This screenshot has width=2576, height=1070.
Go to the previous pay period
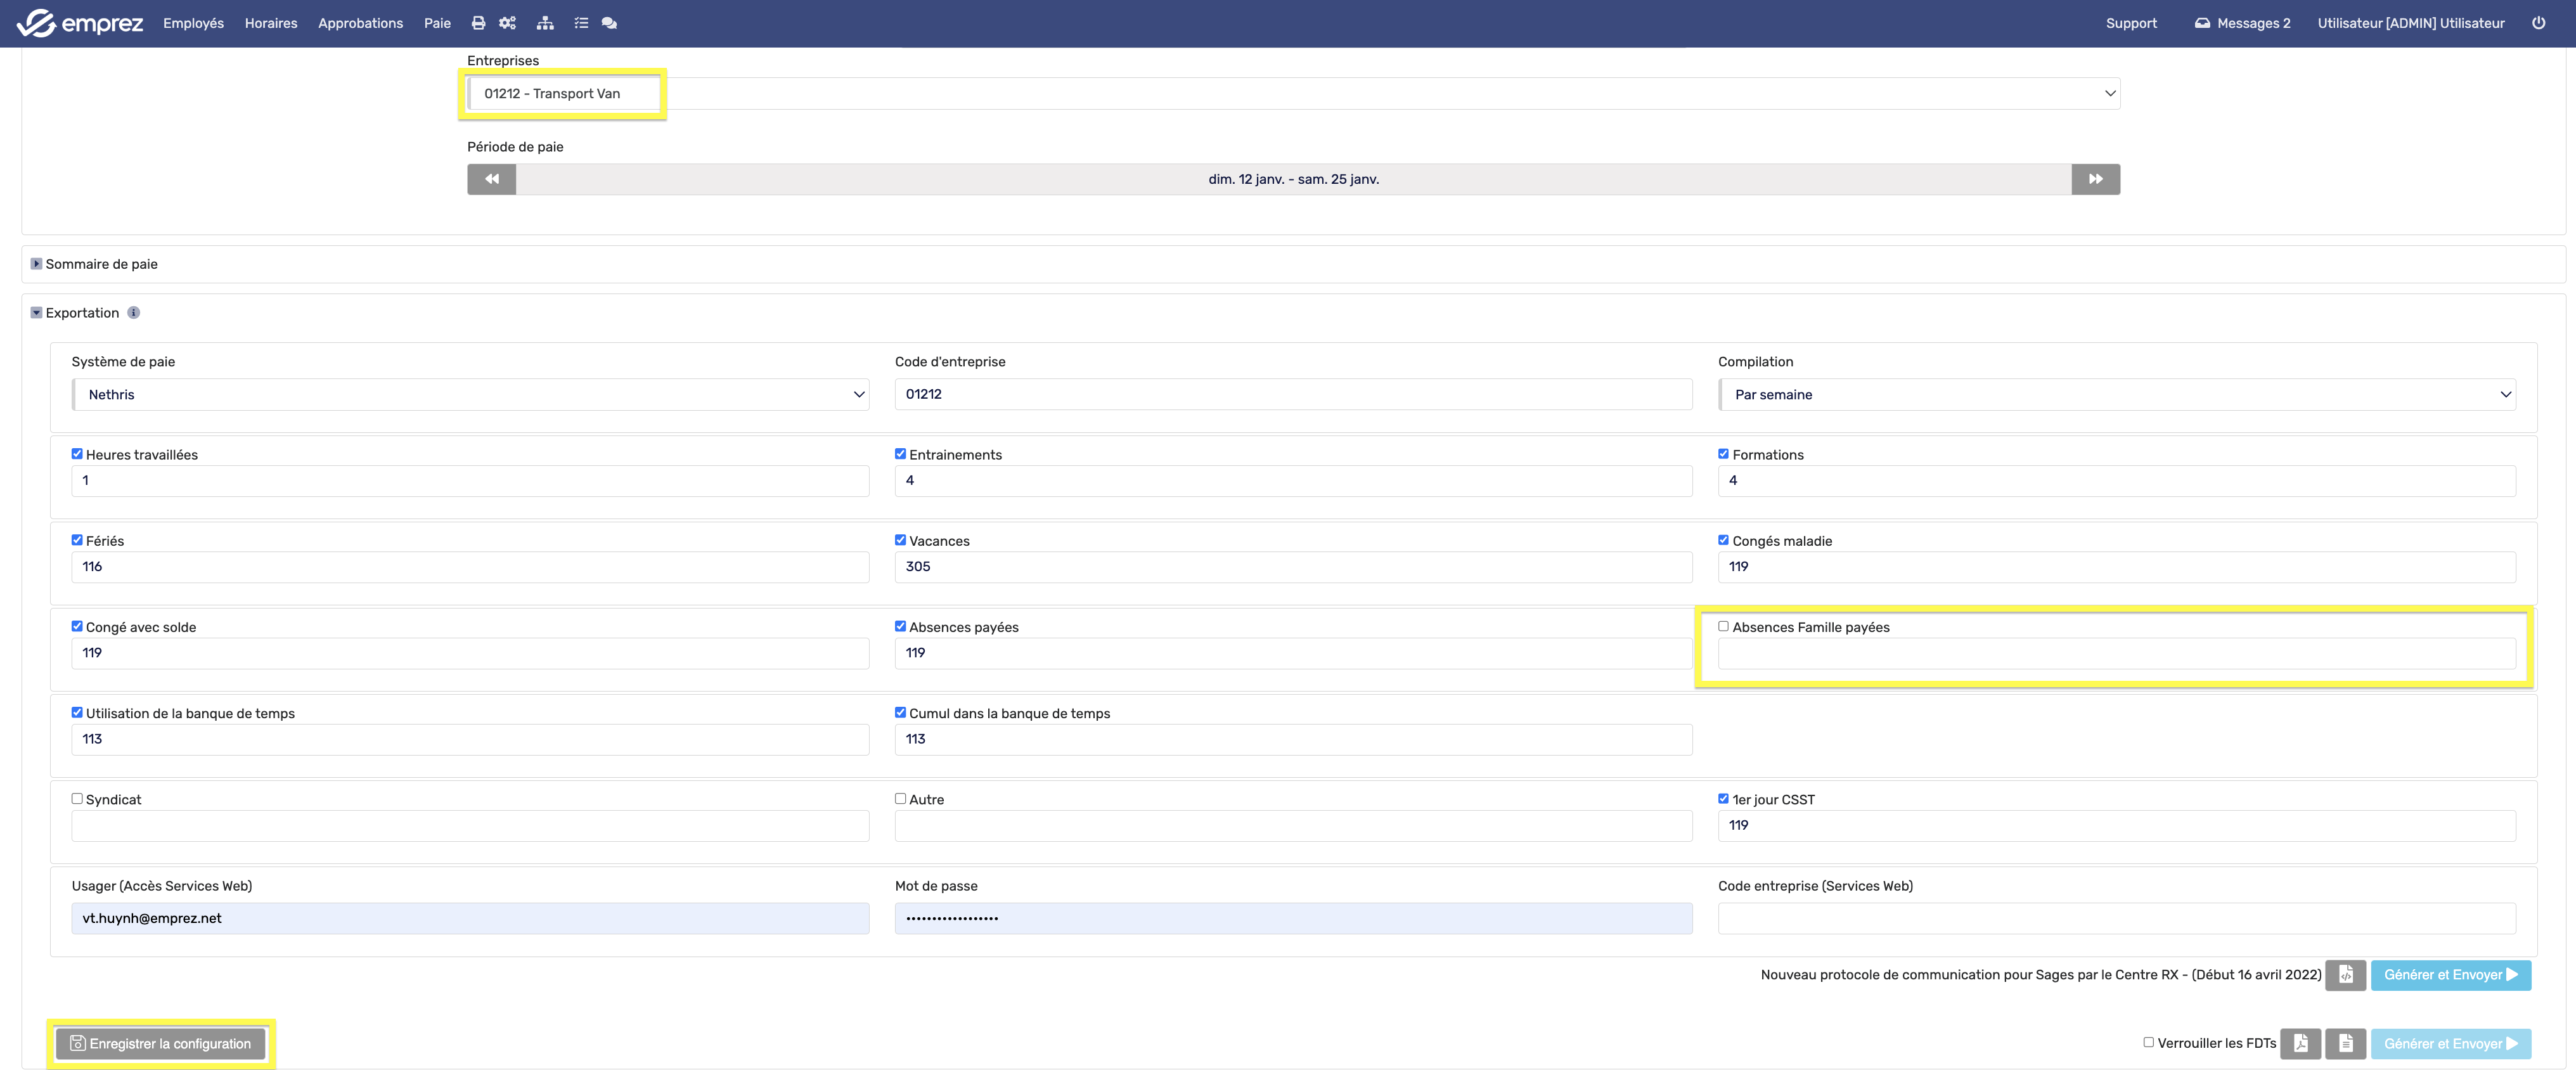coord(491,179)
